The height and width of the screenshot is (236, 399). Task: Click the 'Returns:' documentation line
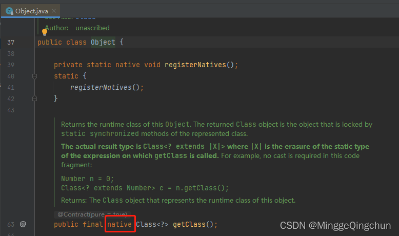tap(178, 201)
